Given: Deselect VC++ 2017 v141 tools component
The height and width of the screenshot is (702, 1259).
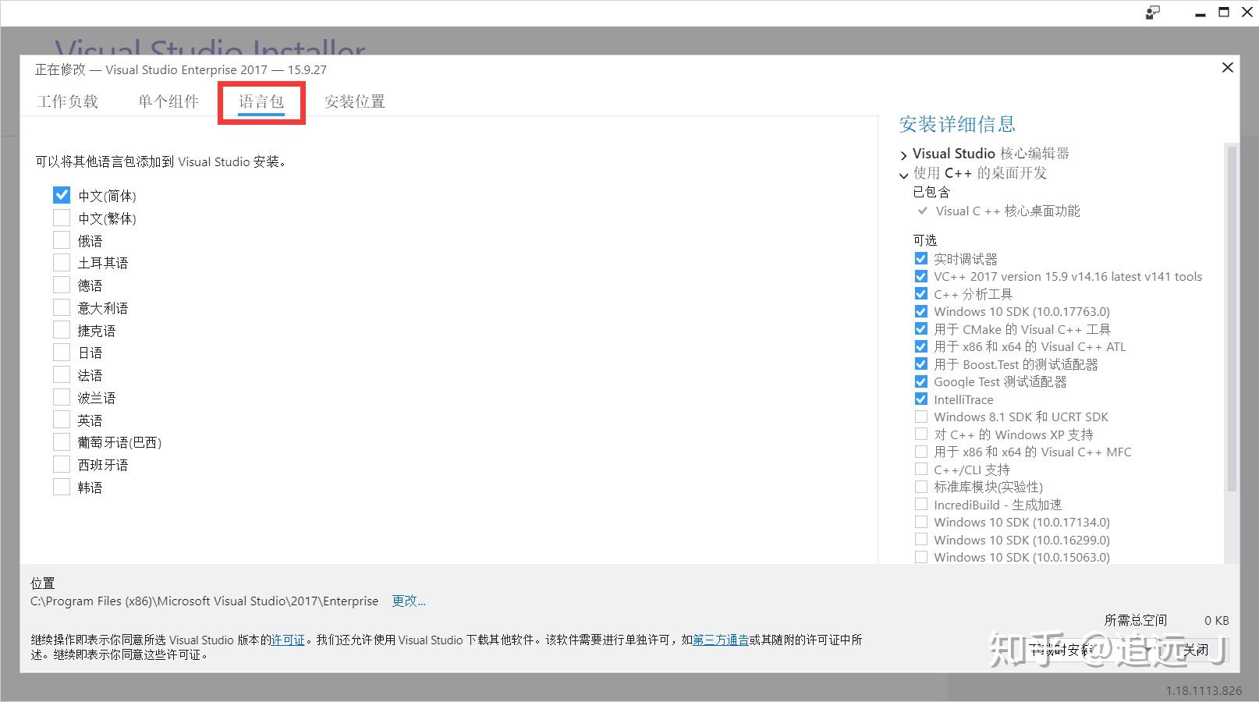Looking at the screenshot, I should pos(921,276).
